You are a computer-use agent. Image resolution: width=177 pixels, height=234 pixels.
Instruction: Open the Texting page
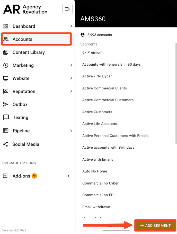point(38,117)
